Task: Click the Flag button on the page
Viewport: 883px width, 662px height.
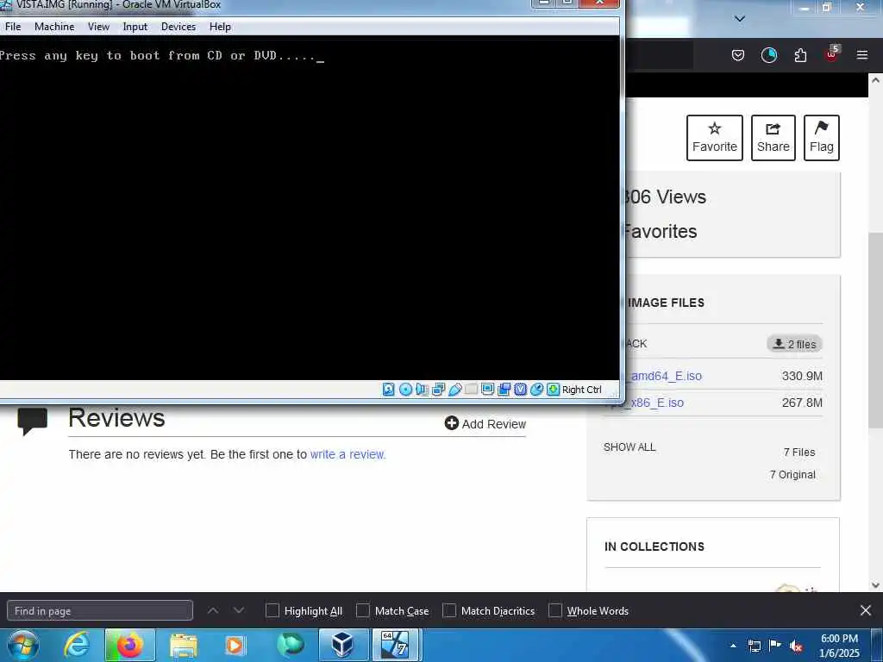Action: click(x=822, y=138)
